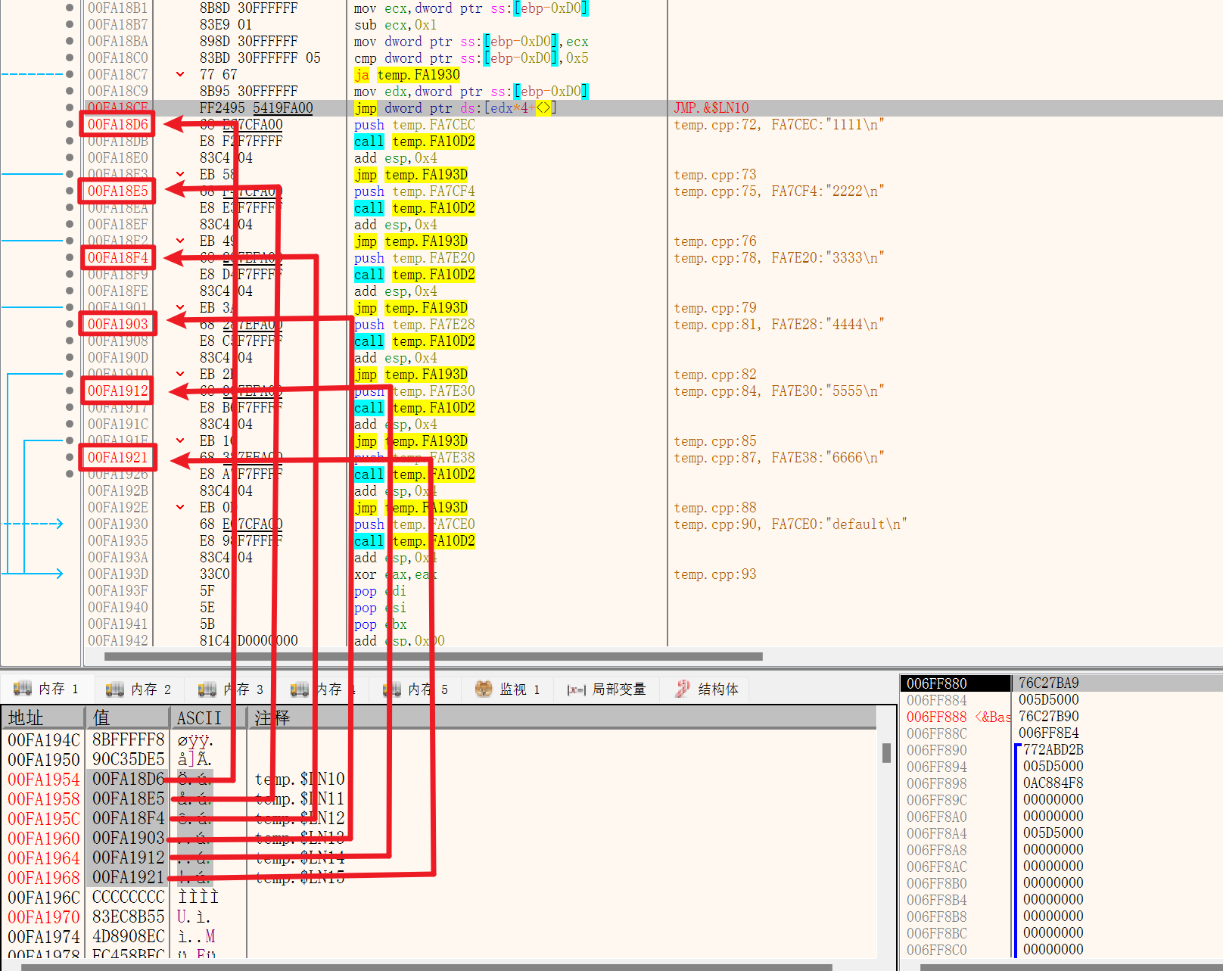Click the truck icon on 内存 5 tab

tap(392, 689)
